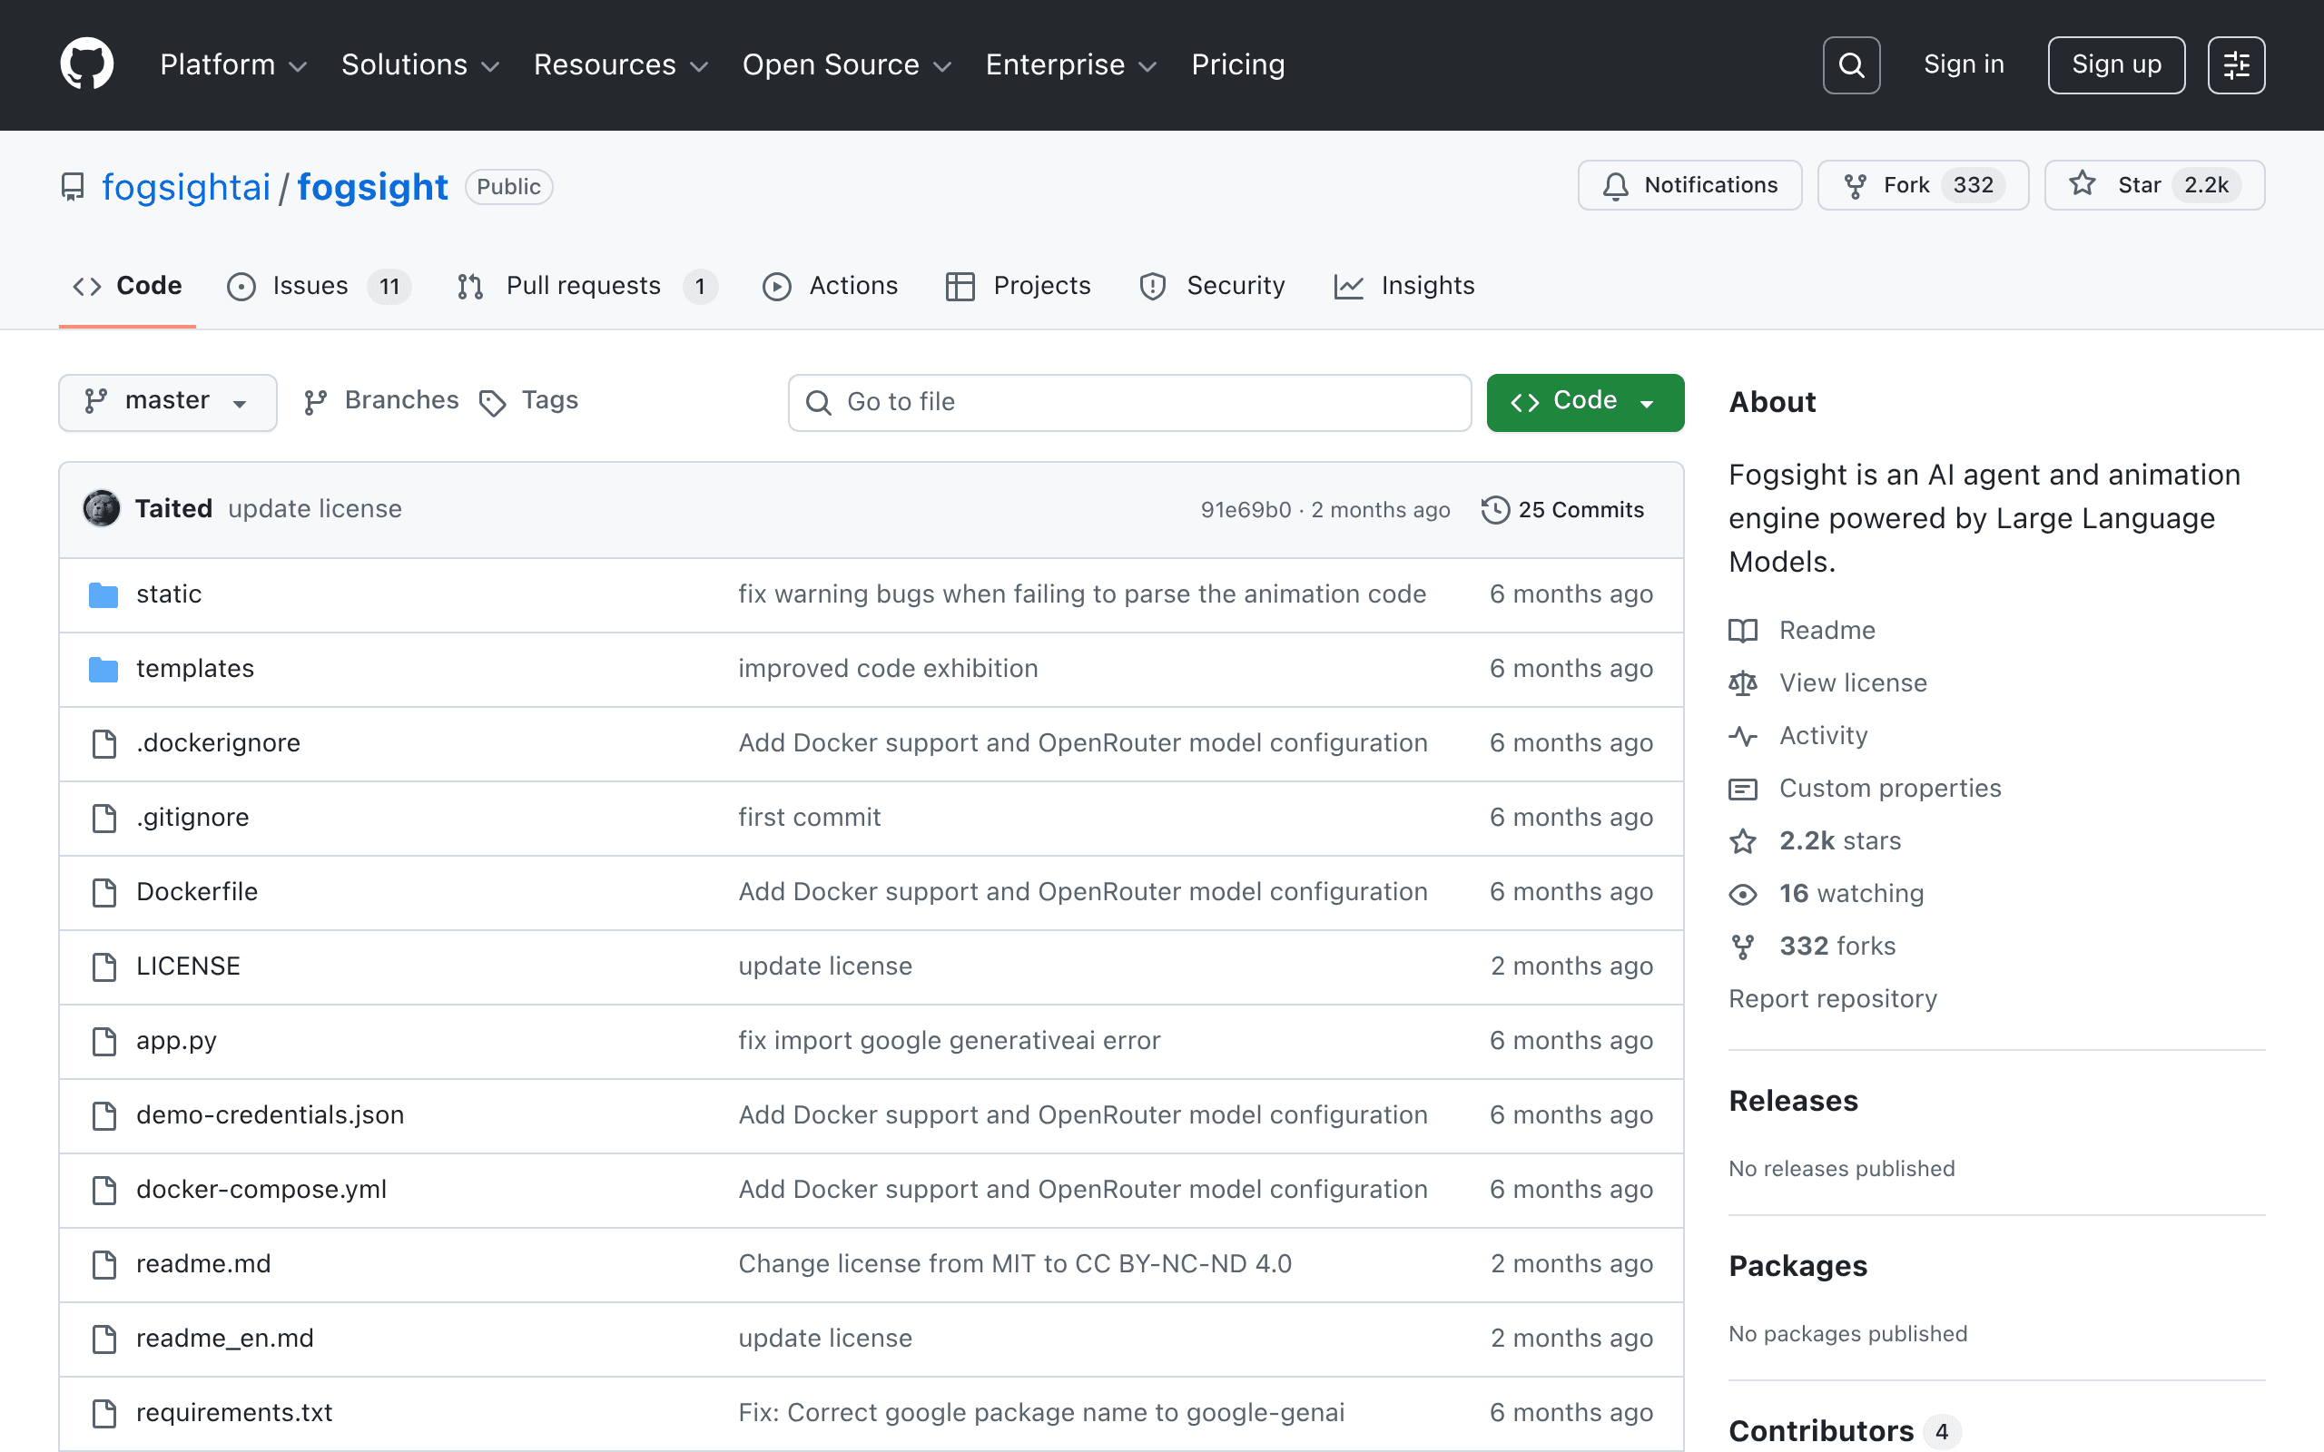The image size is (2324, 1452).
Task: Open the Contributors section heading
Action: [x=1821, y=1432]
